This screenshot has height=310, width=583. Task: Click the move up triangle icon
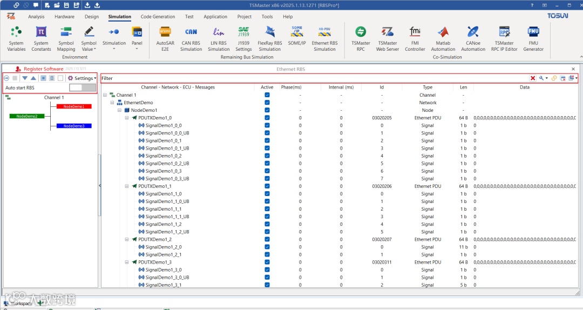(33, 78)
